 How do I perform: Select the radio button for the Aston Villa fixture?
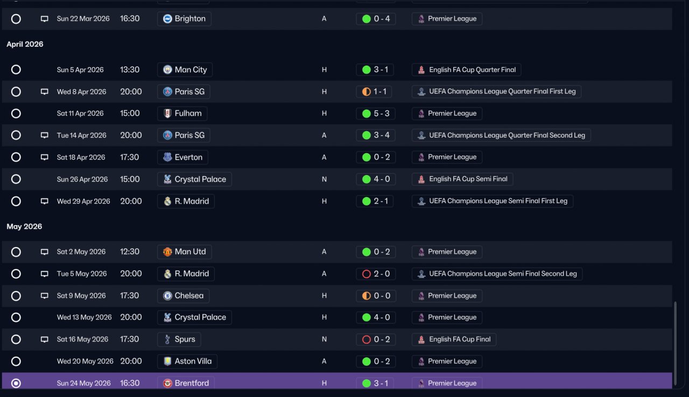[x=16, y=362]
